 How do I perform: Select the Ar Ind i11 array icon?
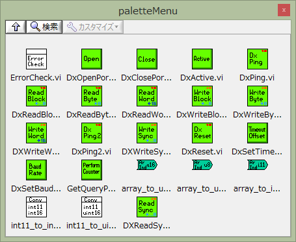pyautogui.click(x=258, y=165)
